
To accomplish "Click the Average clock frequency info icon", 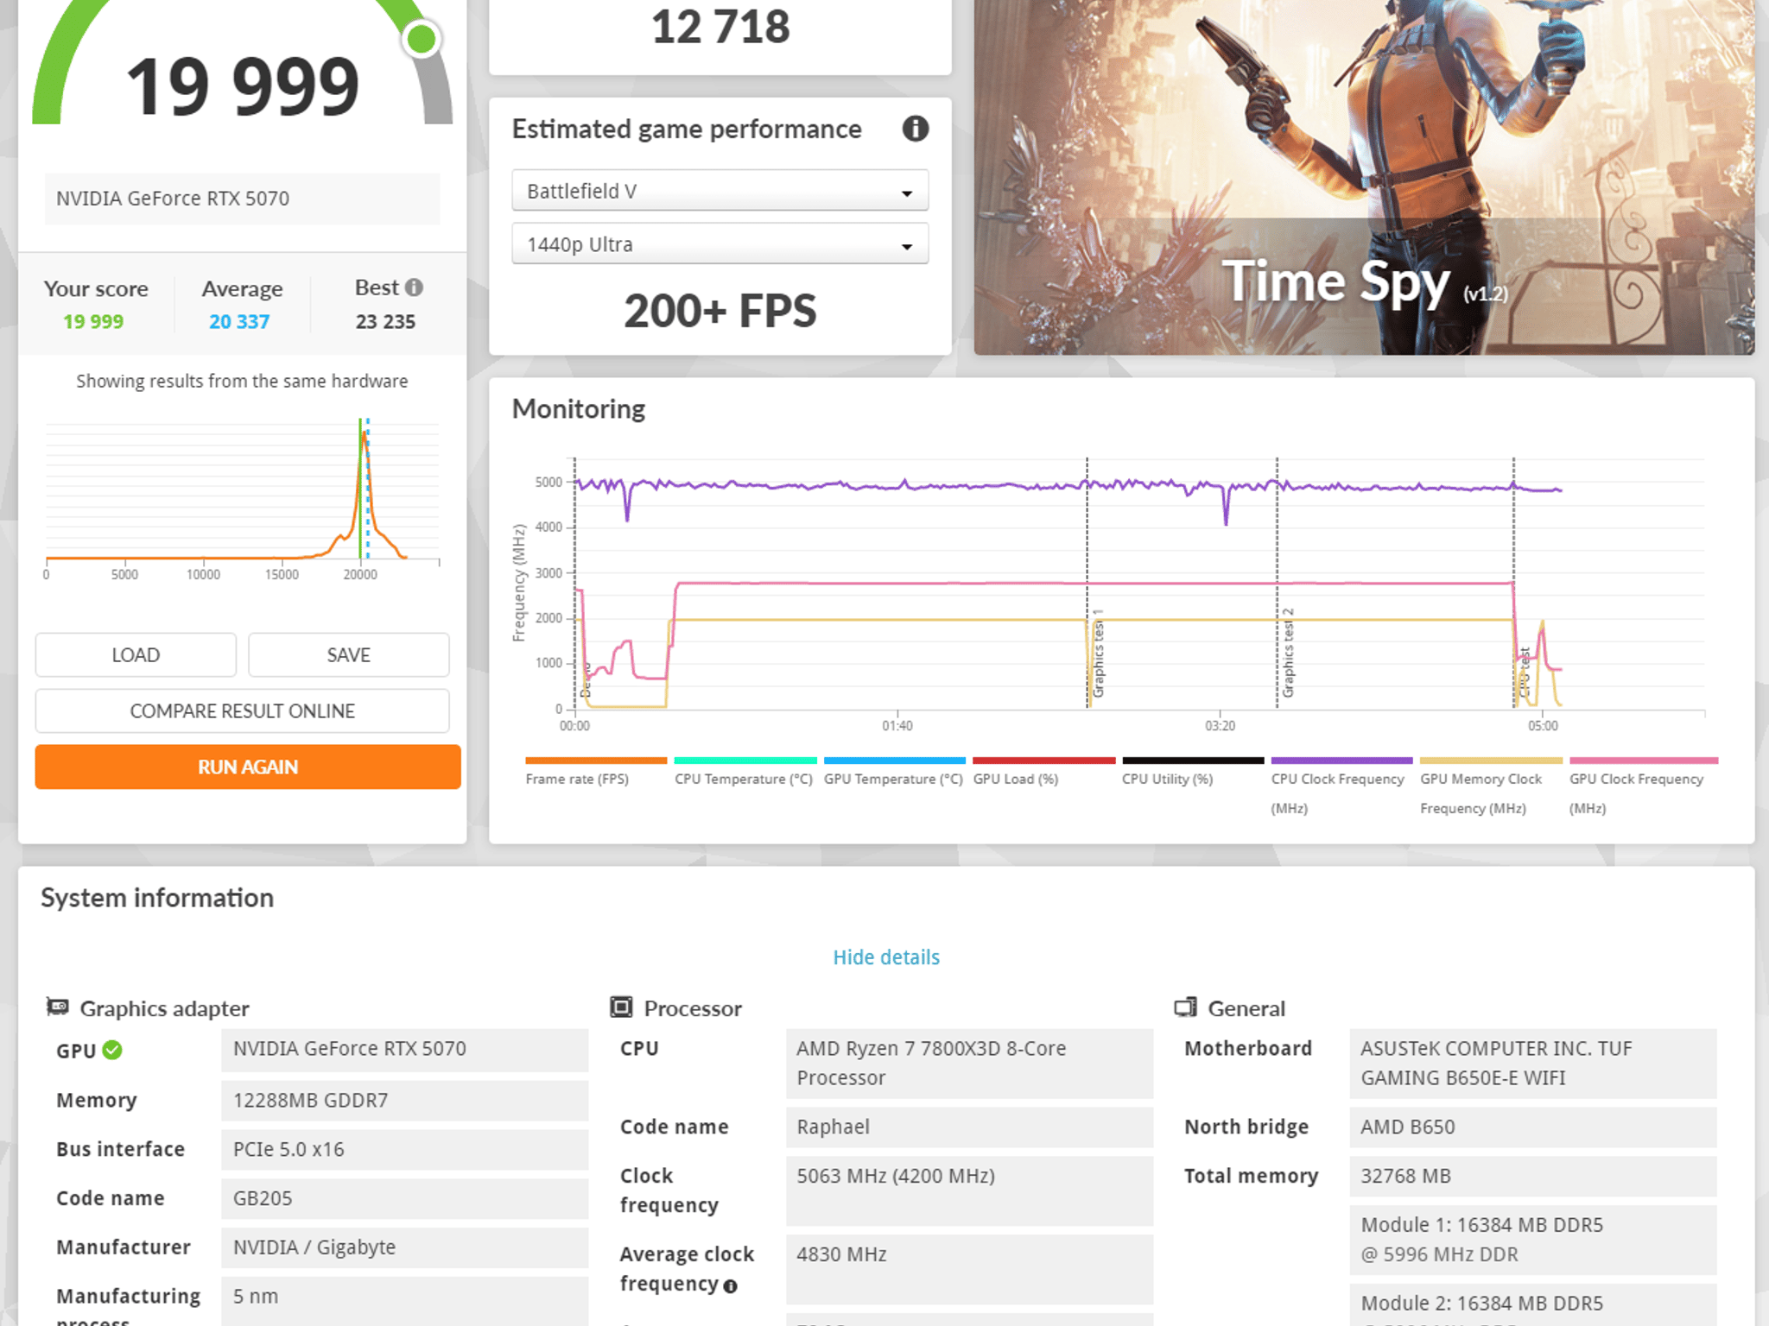I will [730, 1286].
